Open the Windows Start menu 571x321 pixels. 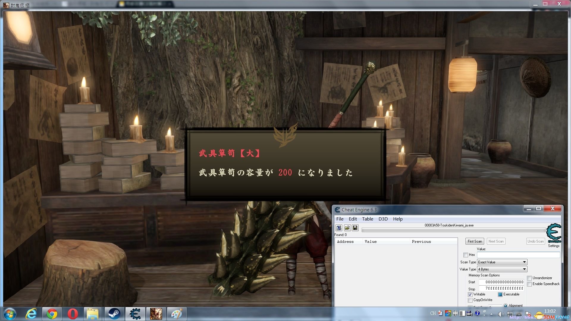pos(10,314)
